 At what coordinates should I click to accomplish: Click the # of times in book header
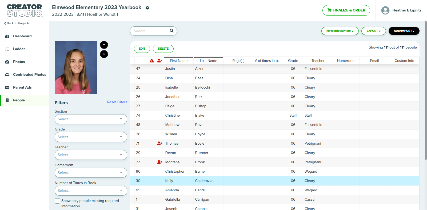268,61
